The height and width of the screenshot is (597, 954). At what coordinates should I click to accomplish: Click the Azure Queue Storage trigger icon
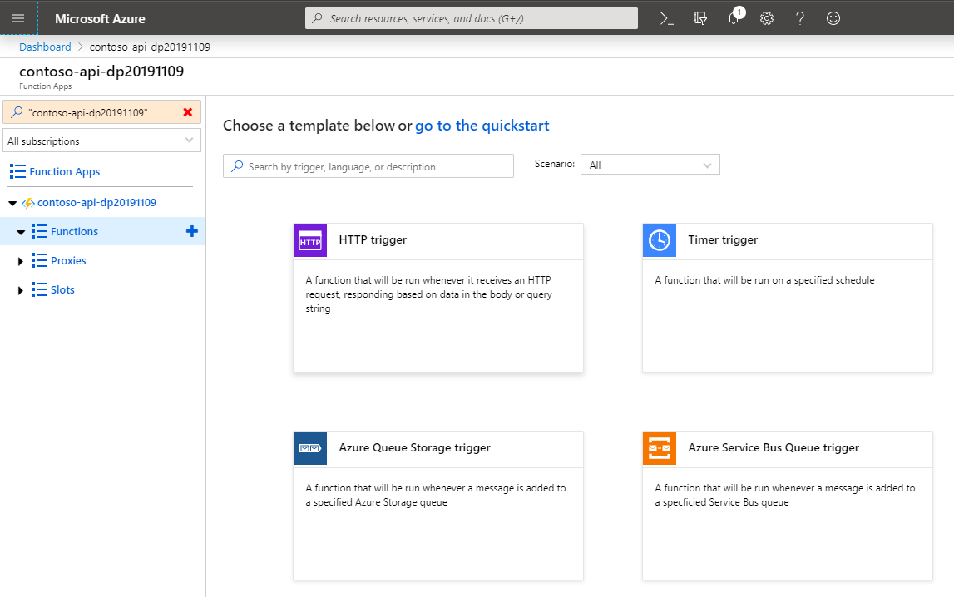coord(309,447)
